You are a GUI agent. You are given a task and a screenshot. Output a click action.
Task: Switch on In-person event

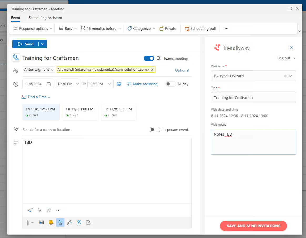pyautogui.click(x=155, y=130)
